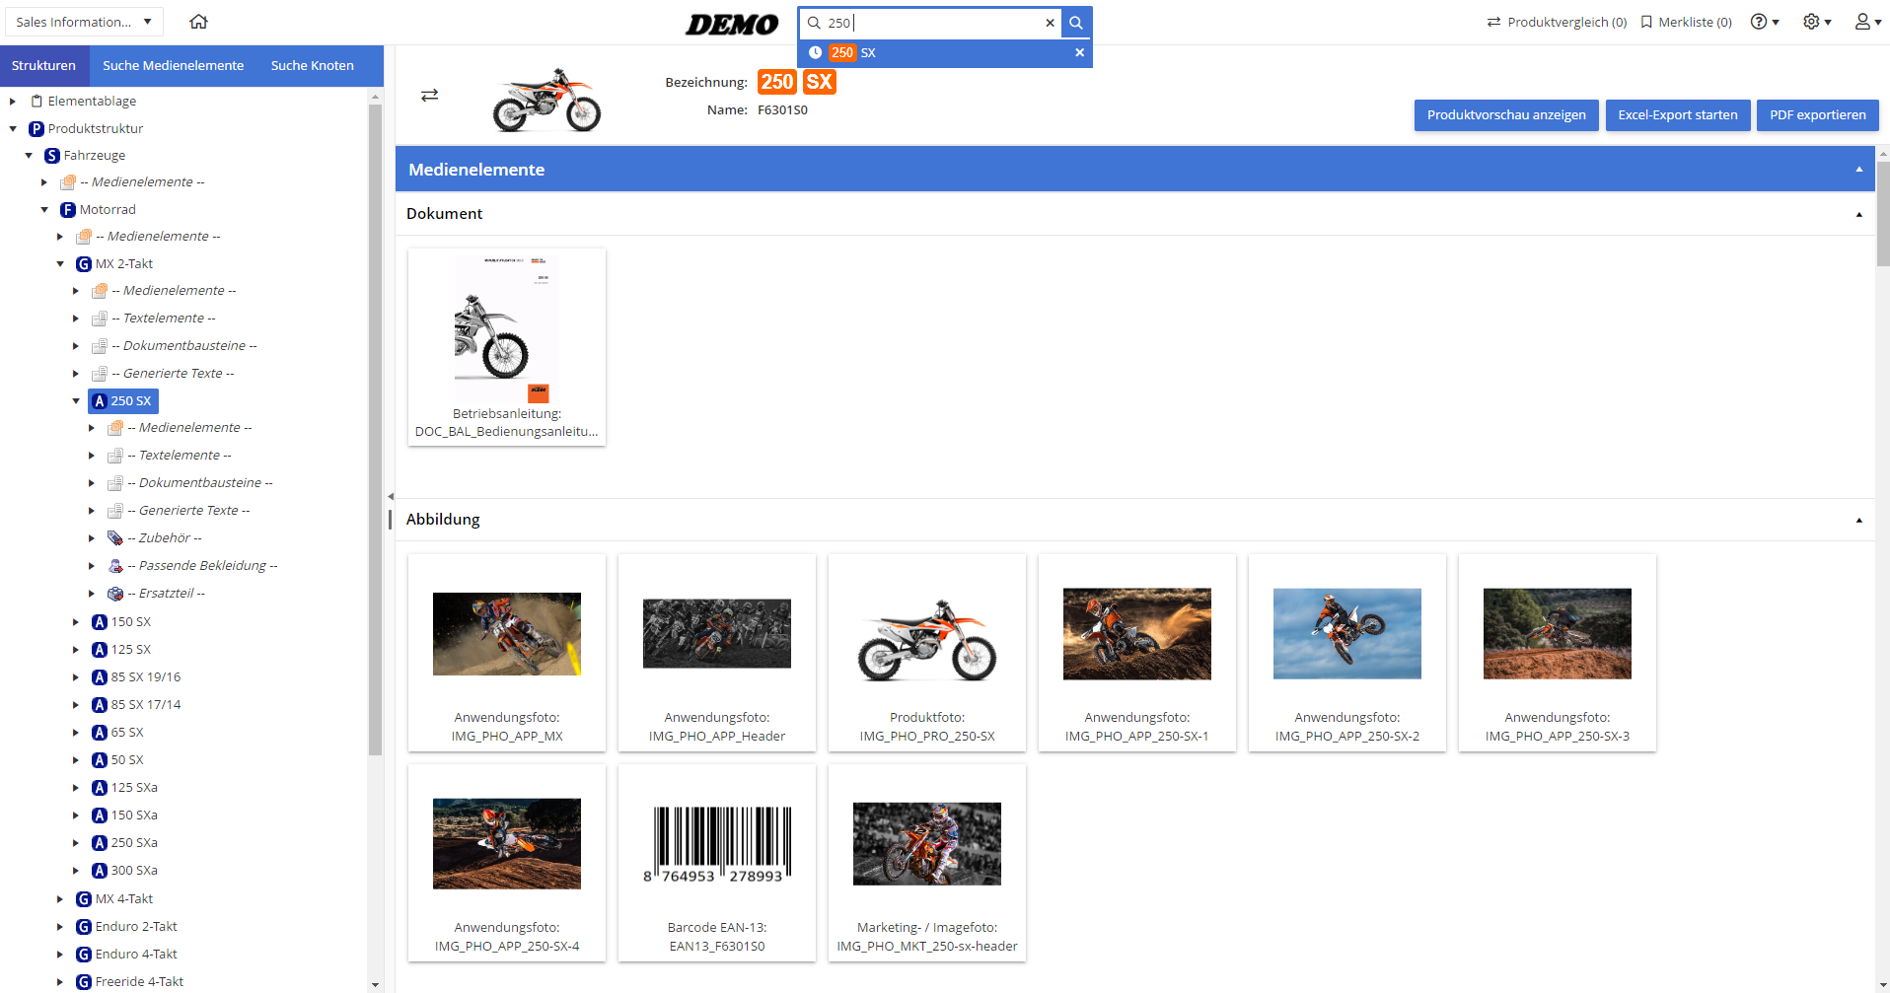Click the tree panel vertical scrollbar
The image size is (1890, 993).
pyautogui.click(x=375, y=429)
